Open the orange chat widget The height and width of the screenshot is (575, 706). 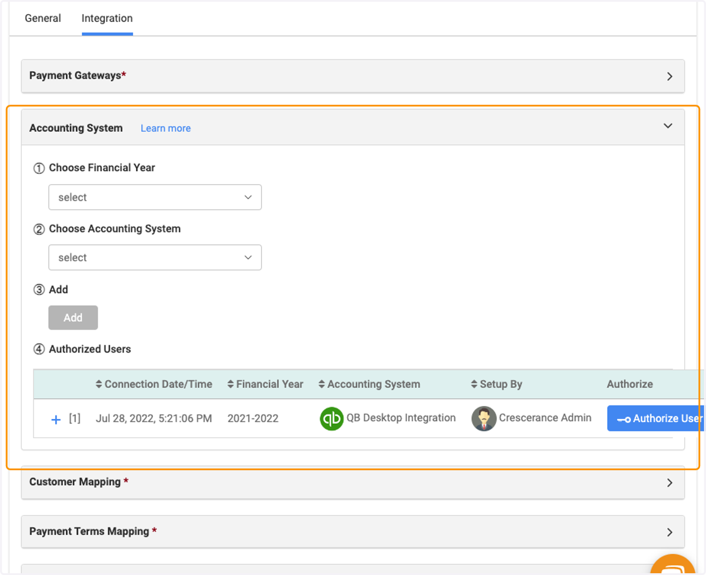coord(673,566)
